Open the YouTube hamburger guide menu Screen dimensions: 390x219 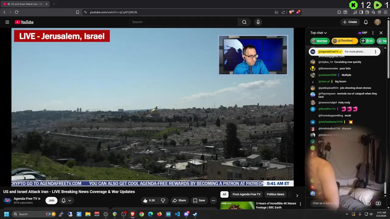7,22
